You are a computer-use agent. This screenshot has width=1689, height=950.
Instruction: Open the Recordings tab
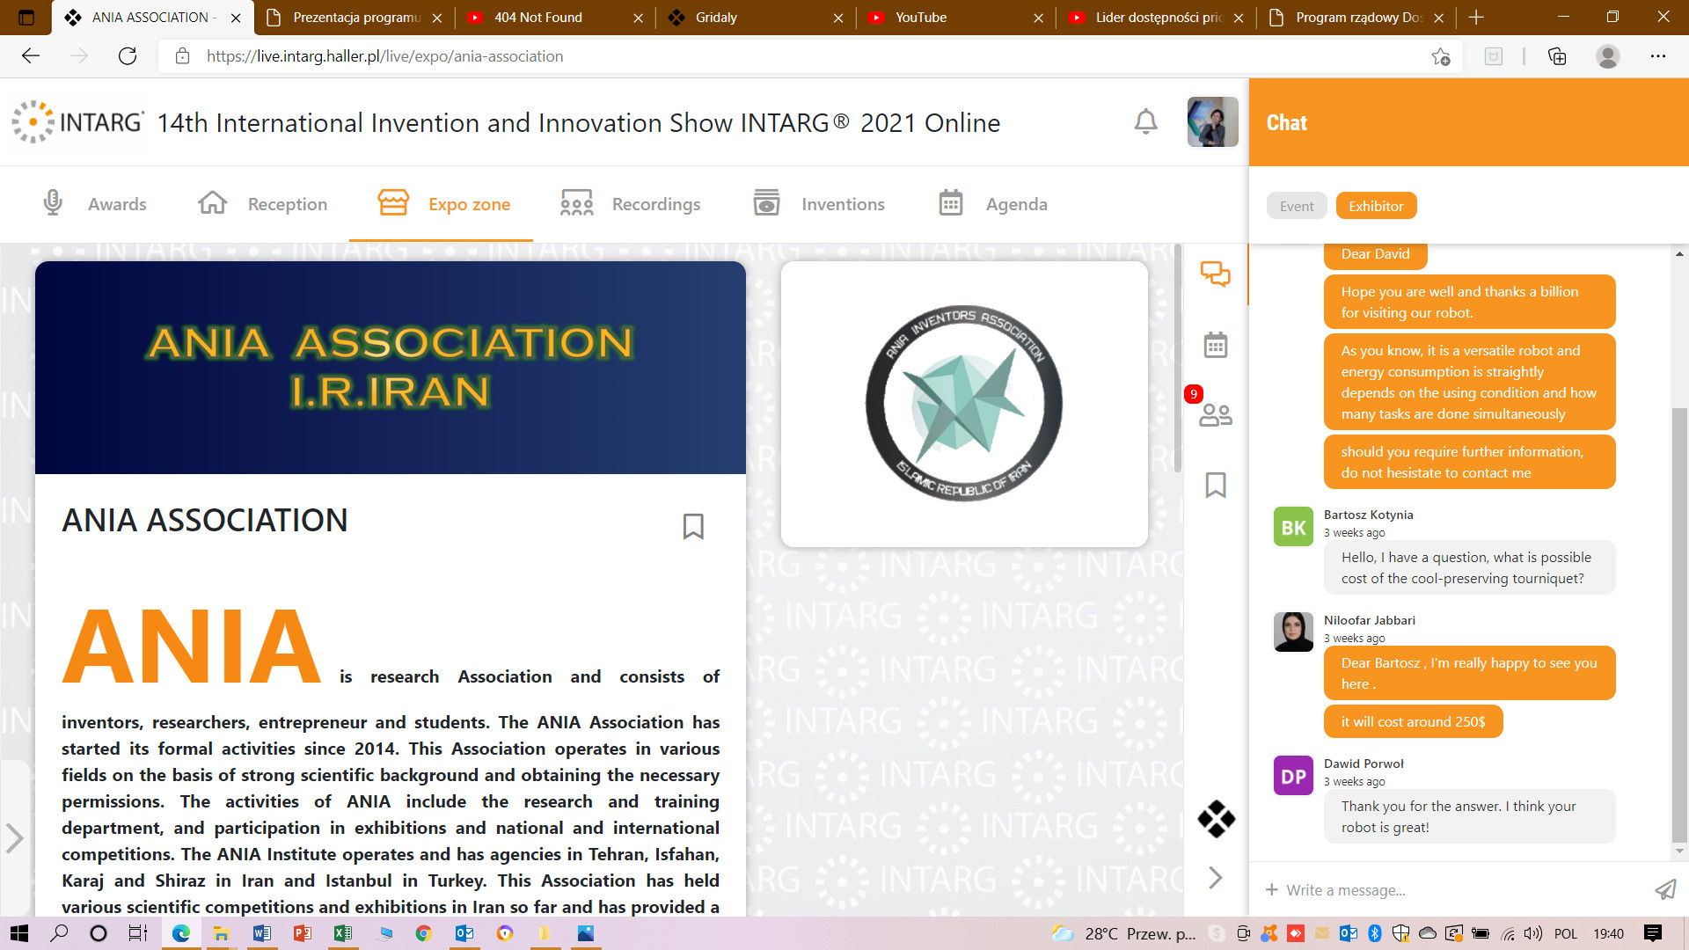[x=630, y=204]
